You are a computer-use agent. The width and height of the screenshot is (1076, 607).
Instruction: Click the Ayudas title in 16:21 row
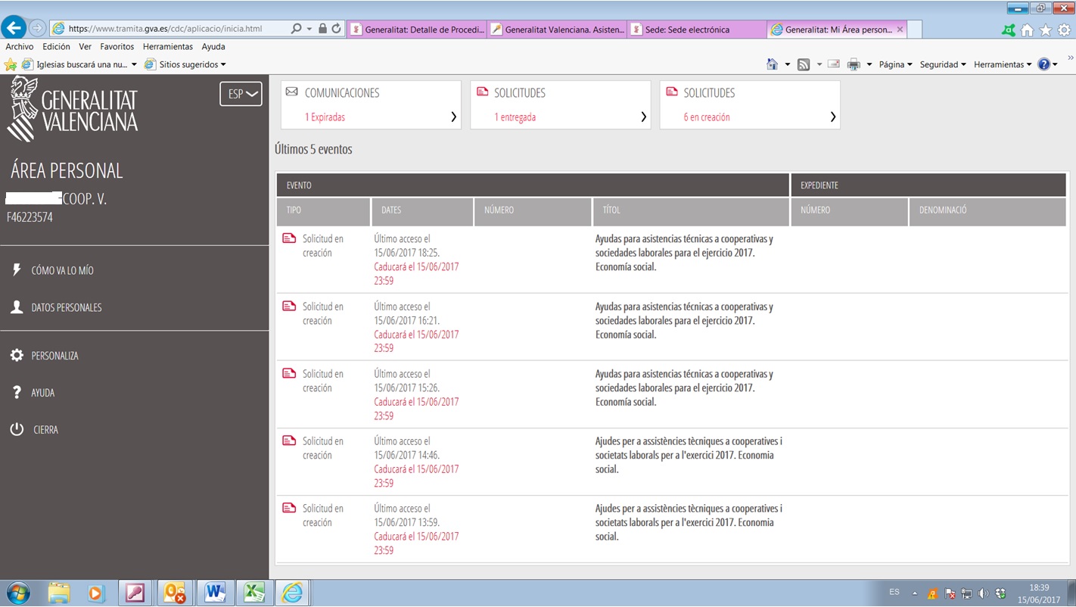tap(684, 321)
